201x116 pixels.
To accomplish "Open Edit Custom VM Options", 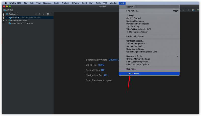I will coord(149,64).
